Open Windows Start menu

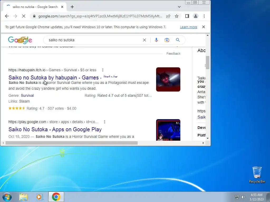coord(7,197)
